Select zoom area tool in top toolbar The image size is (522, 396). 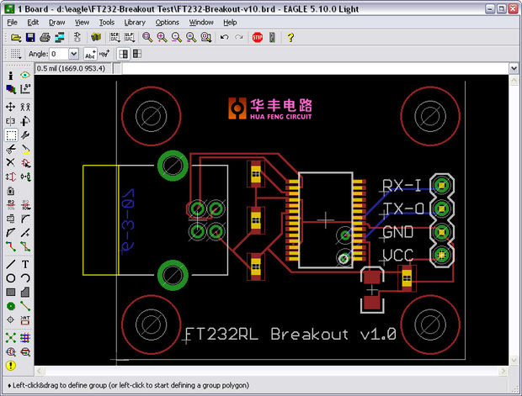[206, 37]
